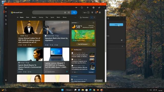Viewport: 164px width, 92px height.
Task: Switch to the Sports tab
Action: tap(52, 17)
